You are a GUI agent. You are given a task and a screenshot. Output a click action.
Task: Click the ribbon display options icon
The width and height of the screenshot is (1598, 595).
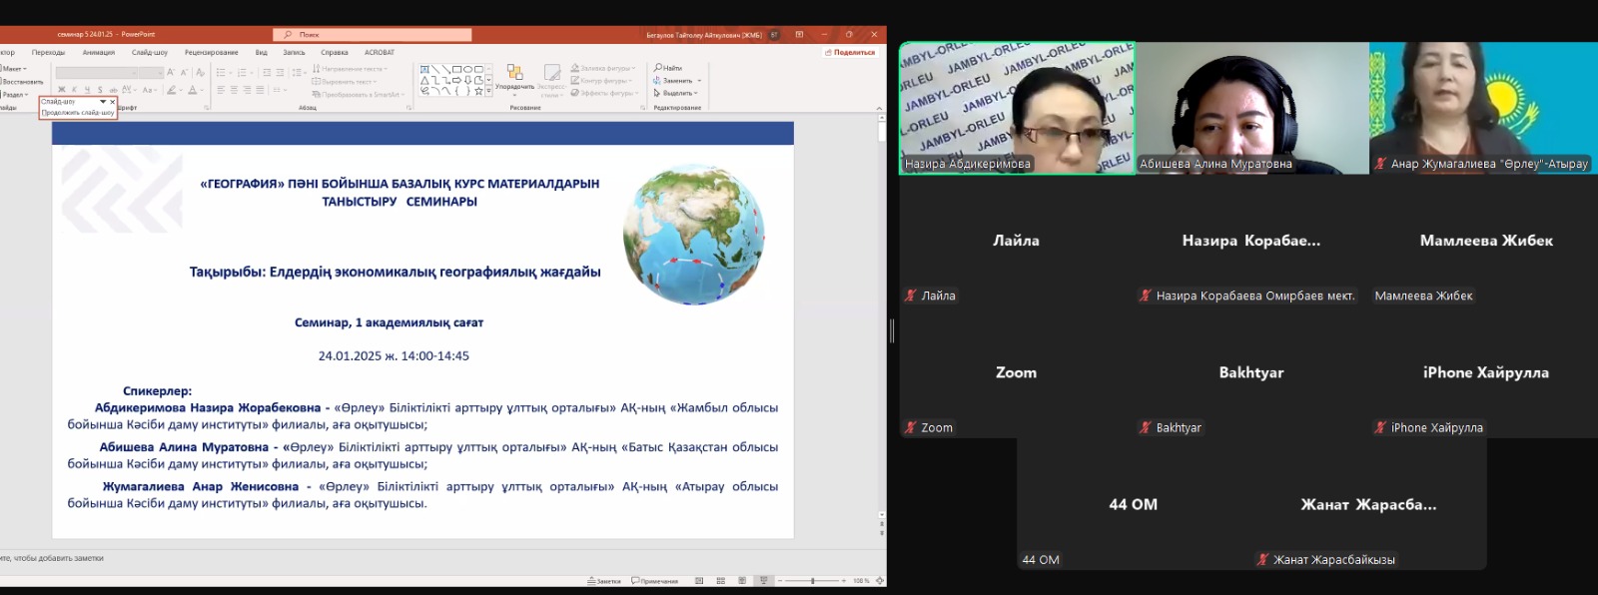pyautogui.click(x=799, y=35)
